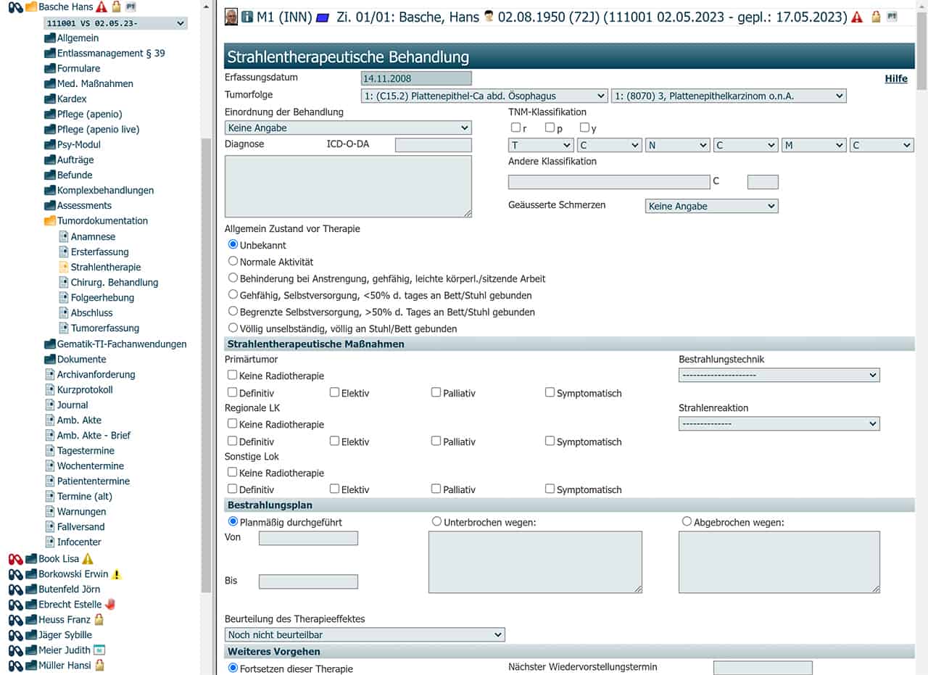This screenshot has width=928, height=675.
Task: Click the info icon before M1 (INN)
Action: (247, 17)
